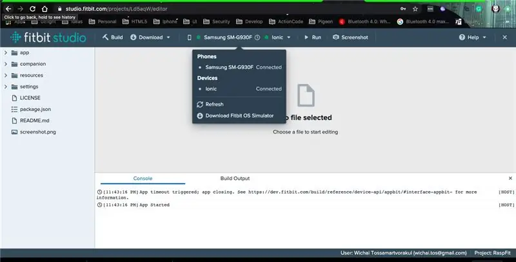Click the browser forward arrow
516x262 pixels.
tap(21, 9)
